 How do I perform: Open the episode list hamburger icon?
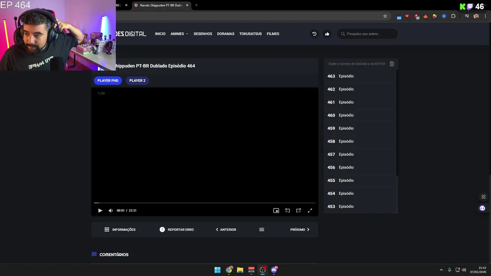pyautogui.click(x=262, y=230)
